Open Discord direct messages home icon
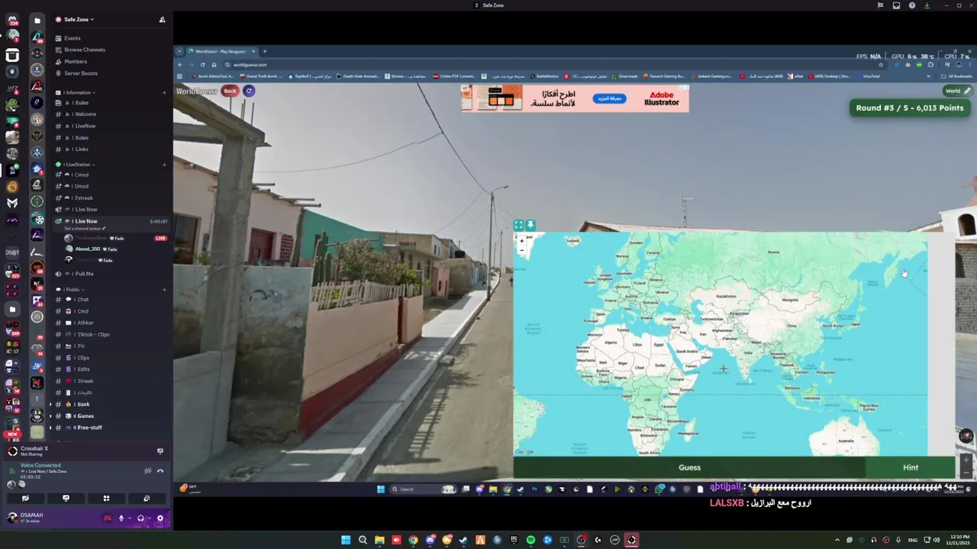 tap(12, 19)
